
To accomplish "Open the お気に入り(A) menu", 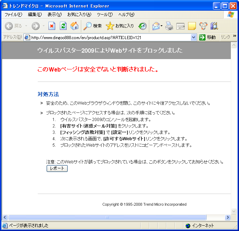I will tap(79, 15).
